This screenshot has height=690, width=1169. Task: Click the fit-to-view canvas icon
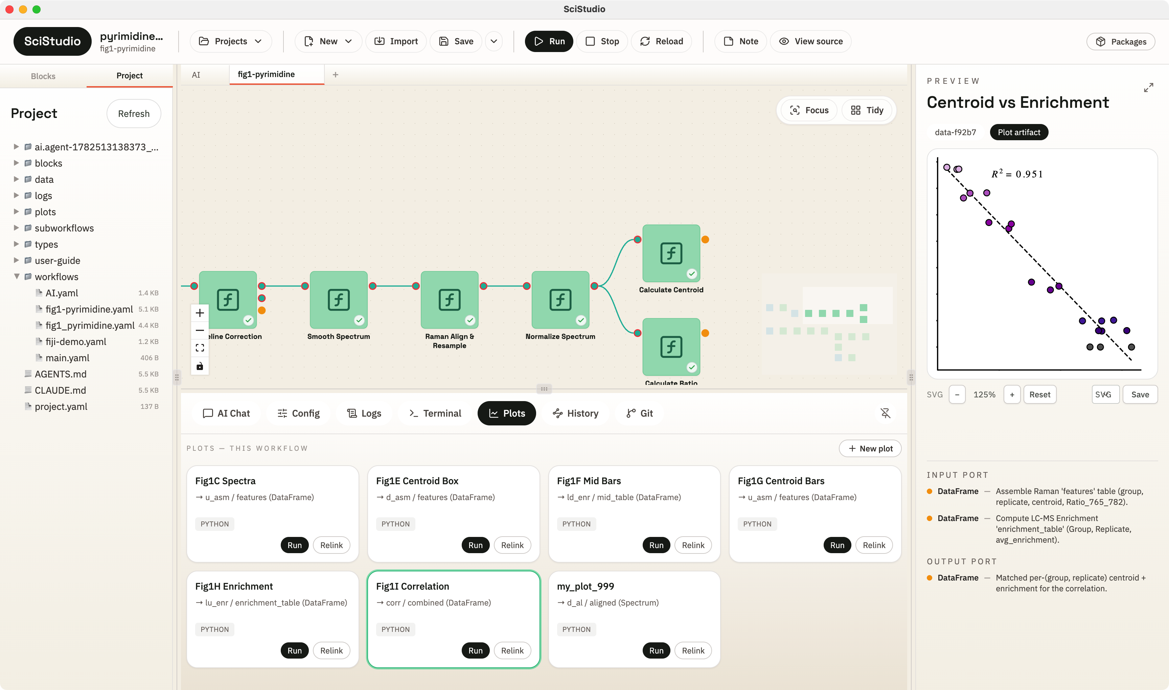pyautogui.click(x=200, y=348)
